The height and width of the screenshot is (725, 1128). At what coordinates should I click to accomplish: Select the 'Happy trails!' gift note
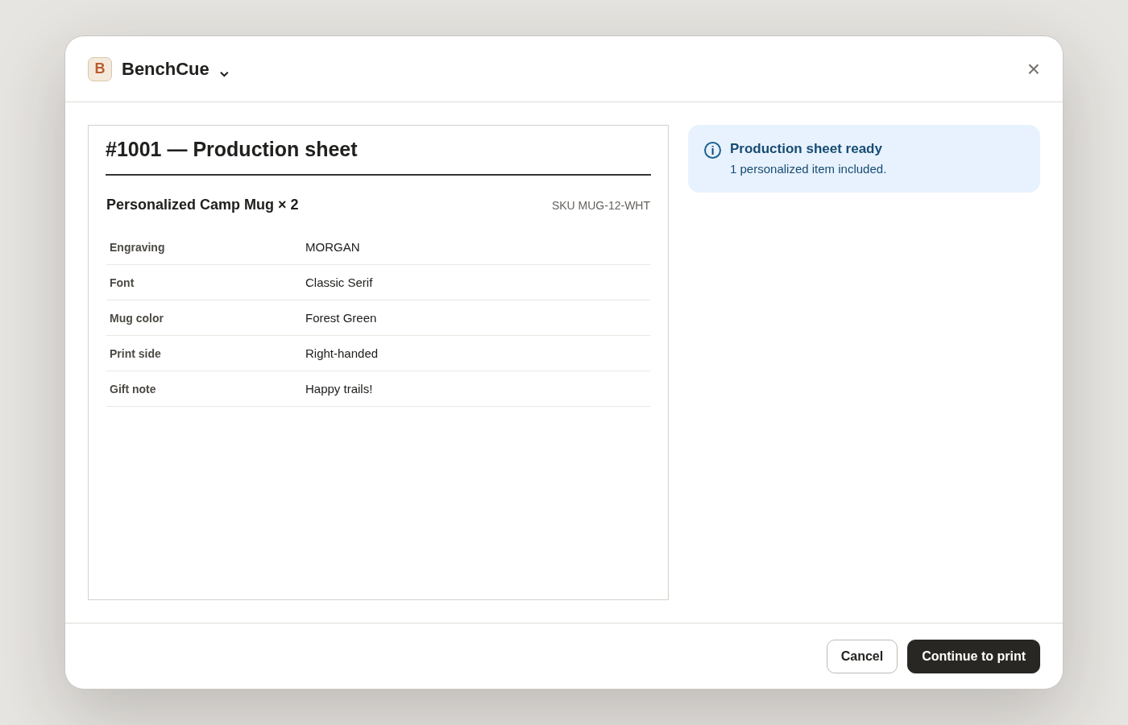pyautogui.click(x=339, y=389)
